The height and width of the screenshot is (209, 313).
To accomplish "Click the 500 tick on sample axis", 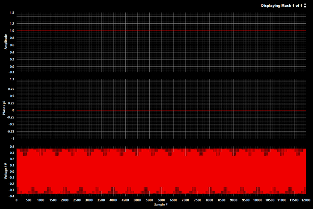I will [x=29, y=200].
